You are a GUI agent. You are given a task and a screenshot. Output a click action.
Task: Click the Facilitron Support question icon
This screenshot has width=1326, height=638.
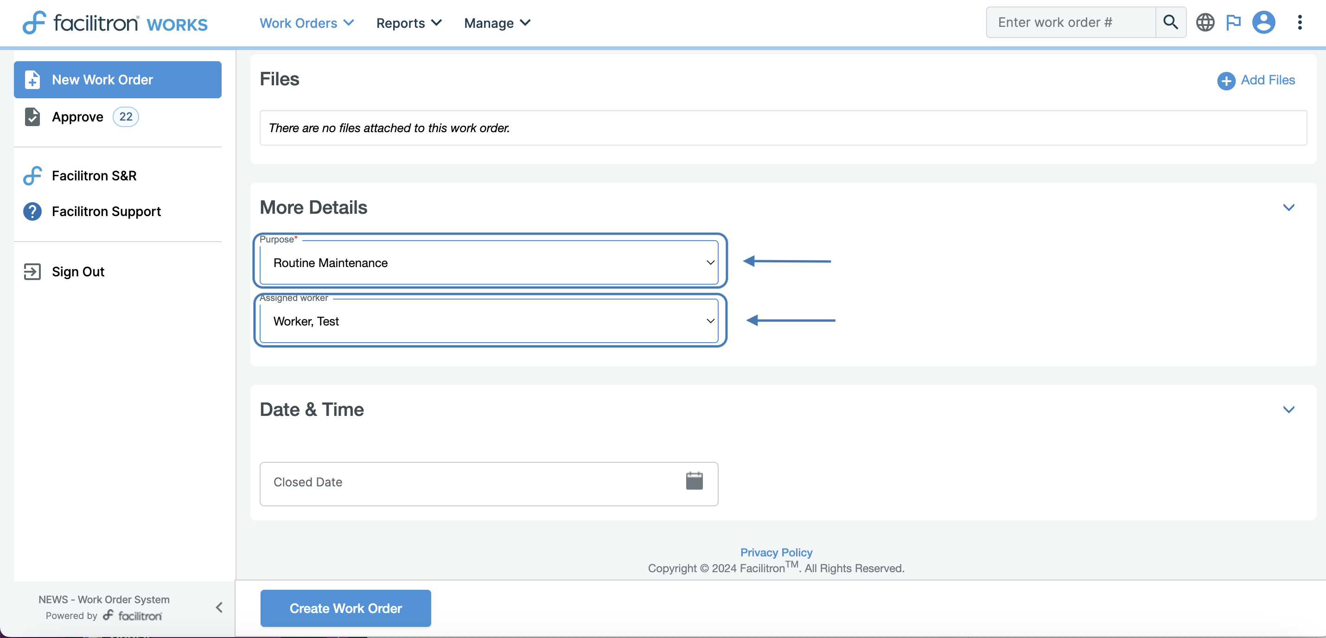[x=32, y=211]
